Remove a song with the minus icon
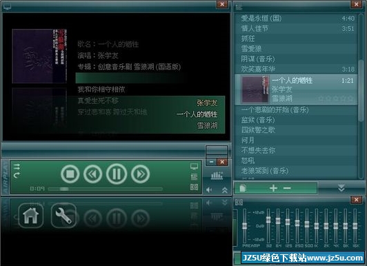This screenshot has width=367, height=266. (x=287, y=188)
